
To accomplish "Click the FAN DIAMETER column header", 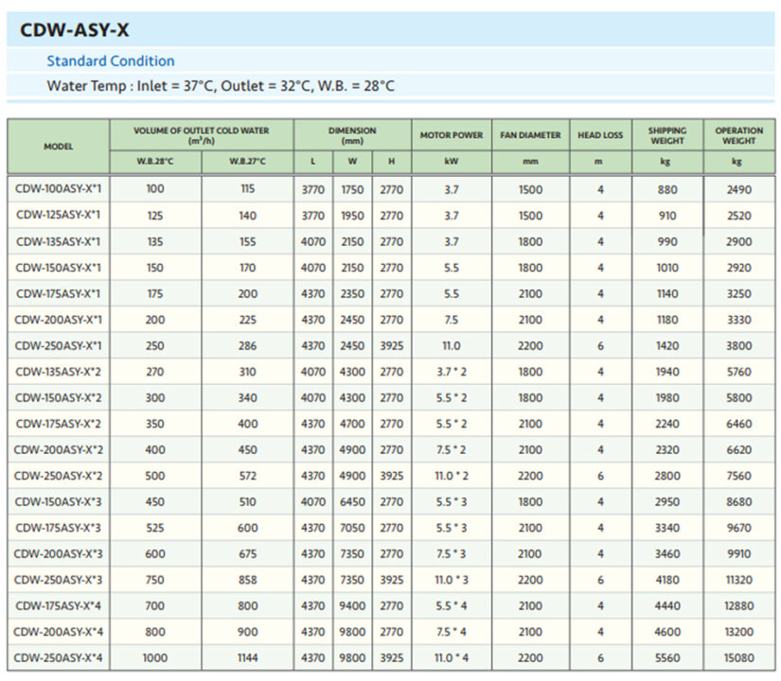I will (530, 135).
